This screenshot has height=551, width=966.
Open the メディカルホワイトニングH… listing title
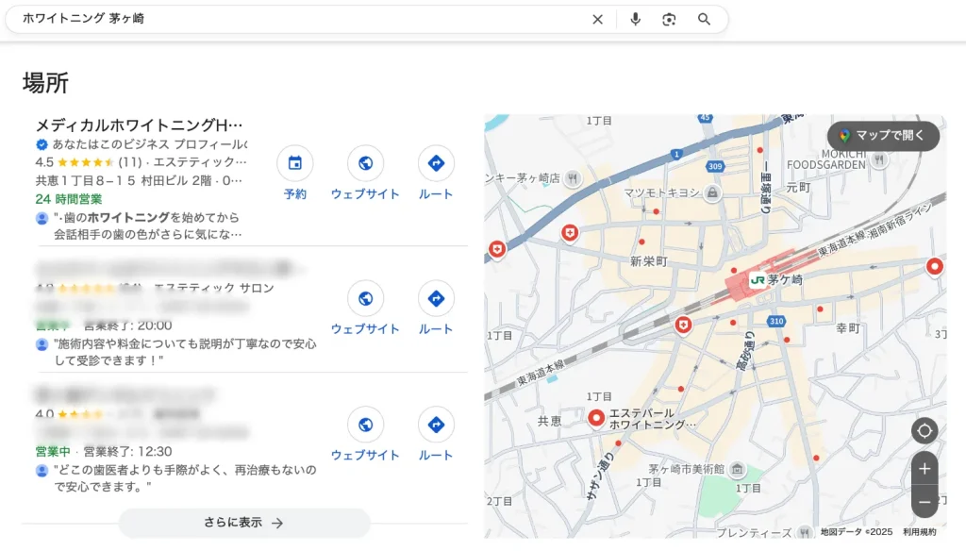pyautogui.click(x=139, y=125)
